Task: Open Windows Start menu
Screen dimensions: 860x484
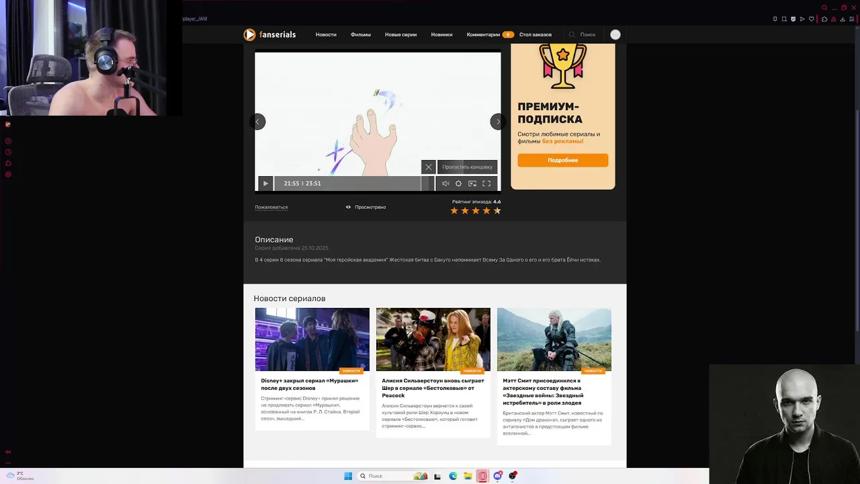Action: 348,476
